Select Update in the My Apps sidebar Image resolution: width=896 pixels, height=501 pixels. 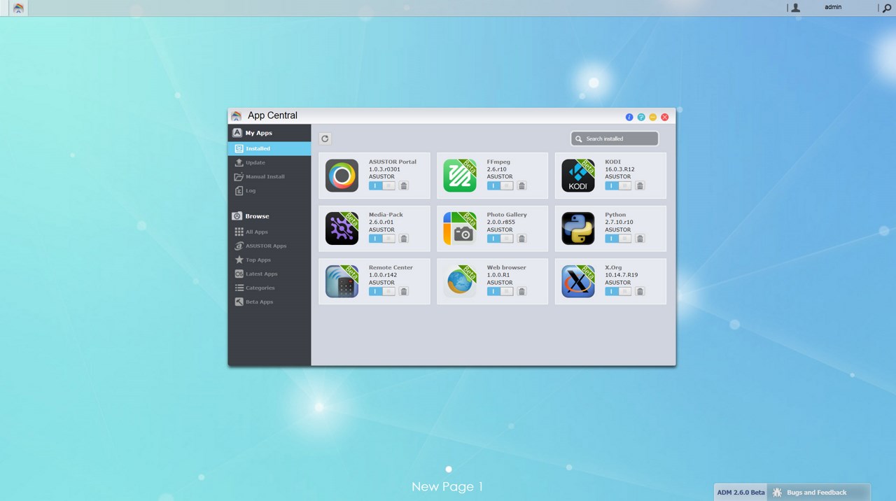tap(269, 162)
